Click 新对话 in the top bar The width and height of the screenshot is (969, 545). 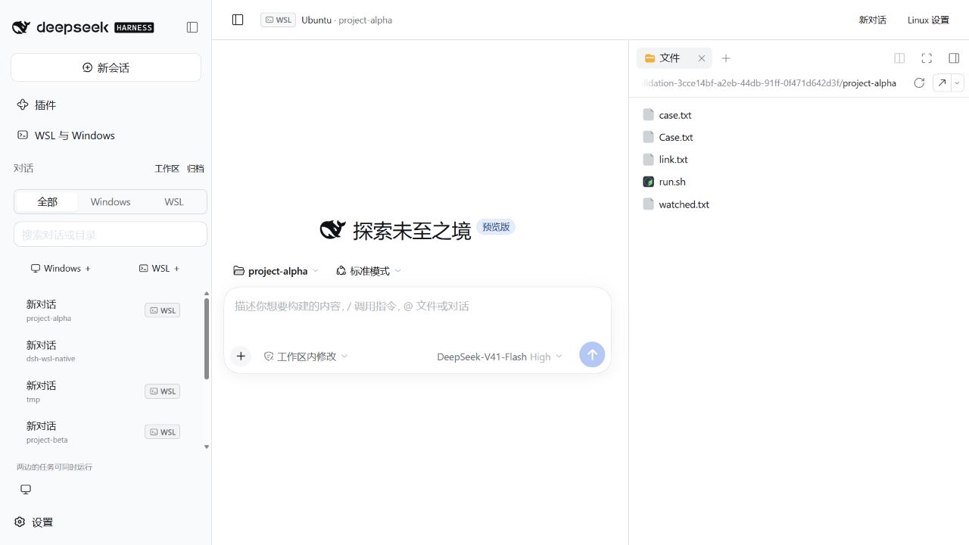pos(872,20)
